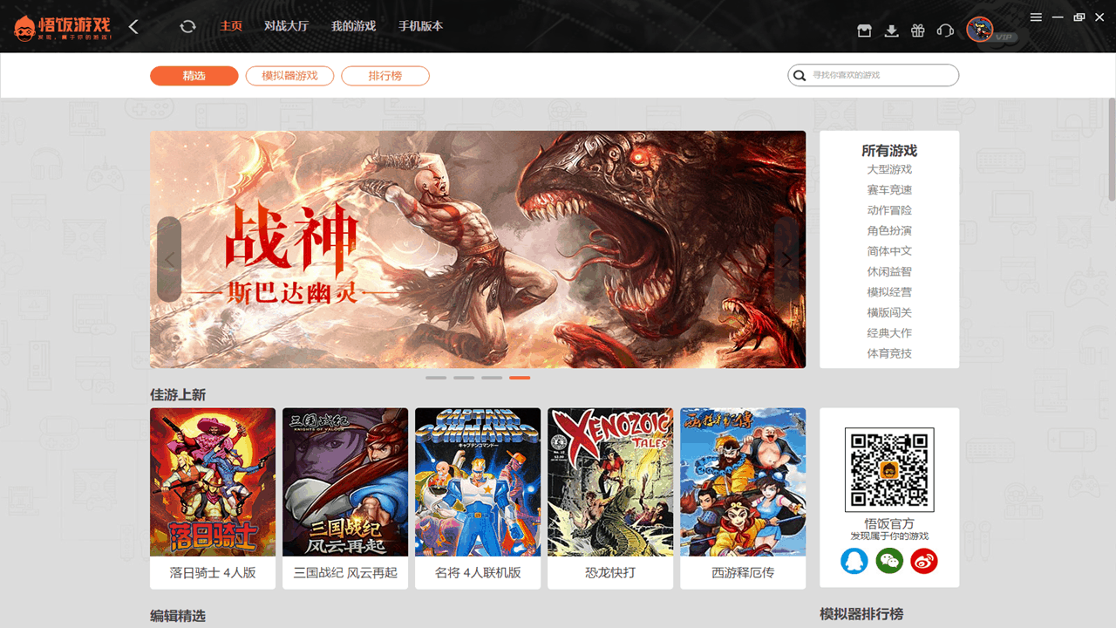The height and width of the screenshot is (628, 1116).
Task: Open the Weibo icon
Action: click(924, 560)
